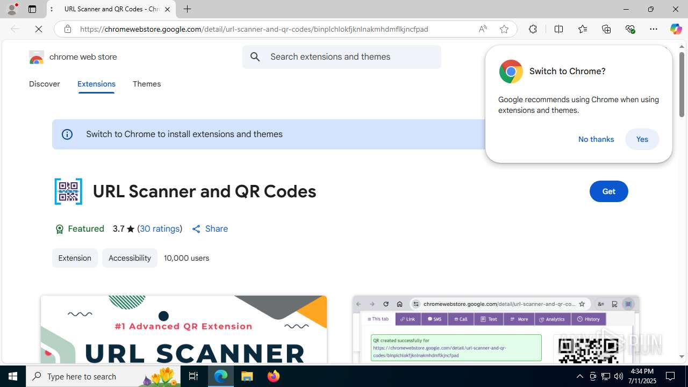Open the notification center
Screen dimensions: 688x387
pos(671,376)
